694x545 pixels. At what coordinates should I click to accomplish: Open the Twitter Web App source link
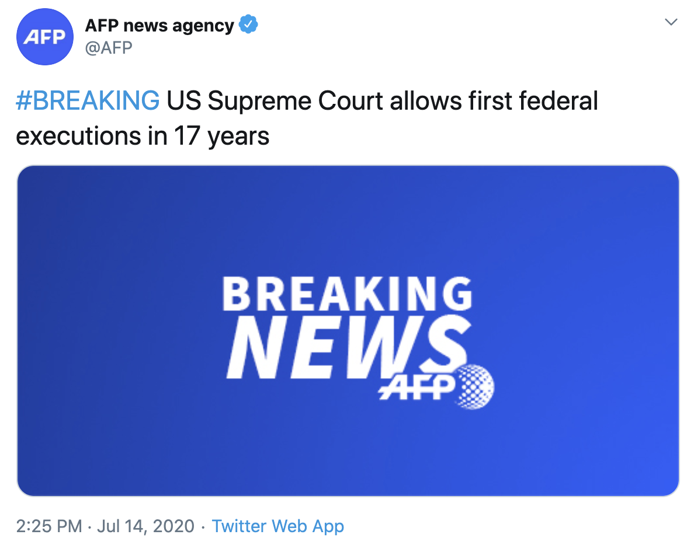pyautogui.click(x=277, y=526)
